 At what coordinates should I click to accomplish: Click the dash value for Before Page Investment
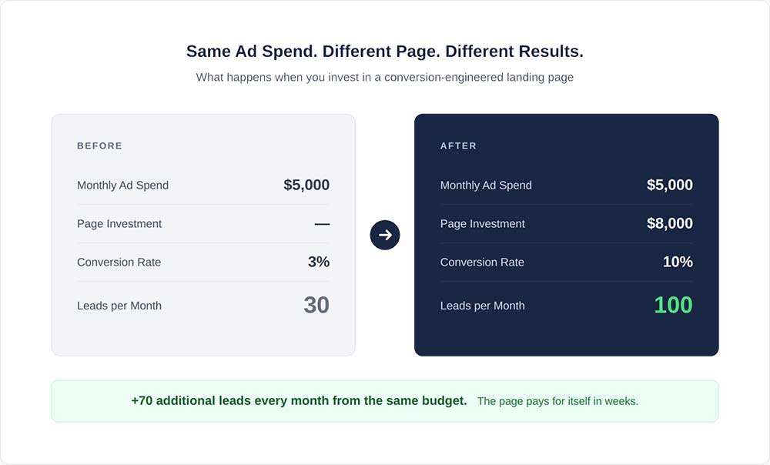tap(322, 223)
